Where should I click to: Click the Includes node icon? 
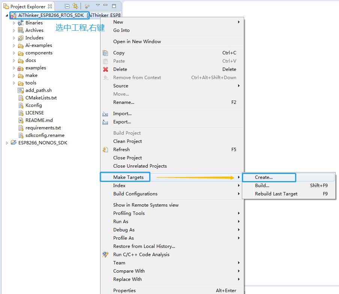point(21,38)
